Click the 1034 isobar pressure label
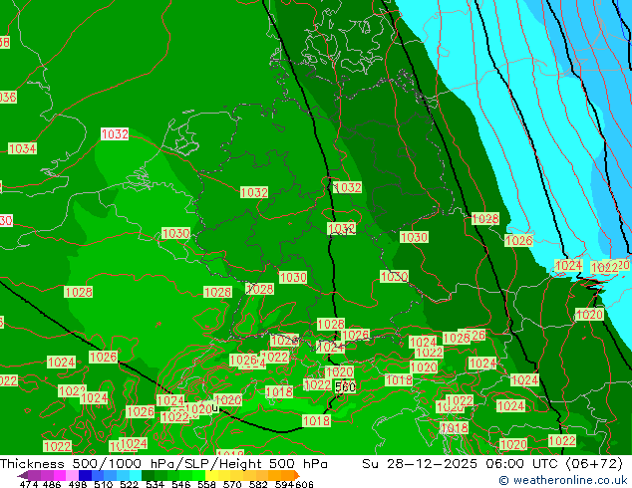Image resolution: width=632 pixels, height=488 pixels. 23,148
